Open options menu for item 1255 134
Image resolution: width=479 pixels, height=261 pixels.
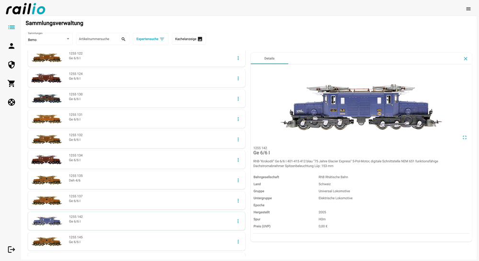(238, 160)
